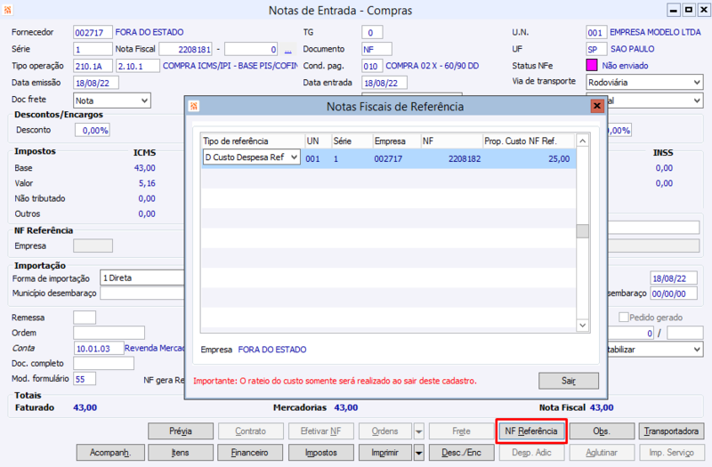
Task: Open the dropdown arrow next to Imprimir button
Action: (418, 453)
